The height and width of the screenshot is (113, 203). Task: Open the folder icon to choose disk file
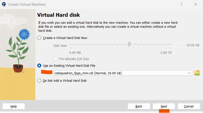[197, 73]
